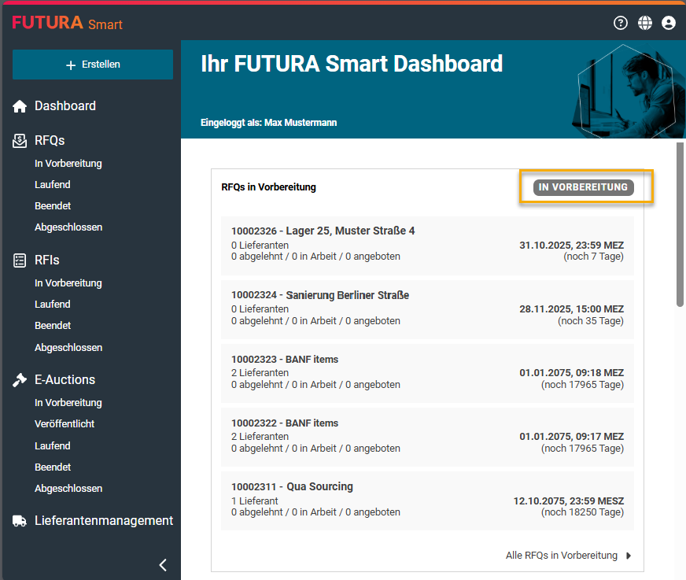686x580 pixels.
Task: Click the RFIs checklist icon
Action: tap(20, 260)
